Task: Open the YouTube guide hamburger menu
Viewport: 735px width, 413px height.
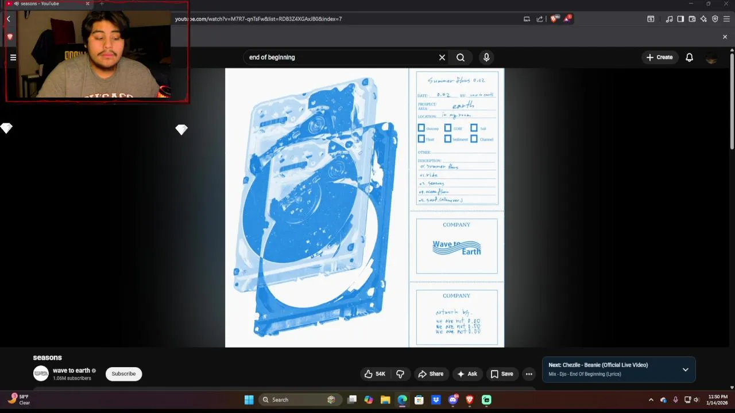Action: [x=13, y=57]
